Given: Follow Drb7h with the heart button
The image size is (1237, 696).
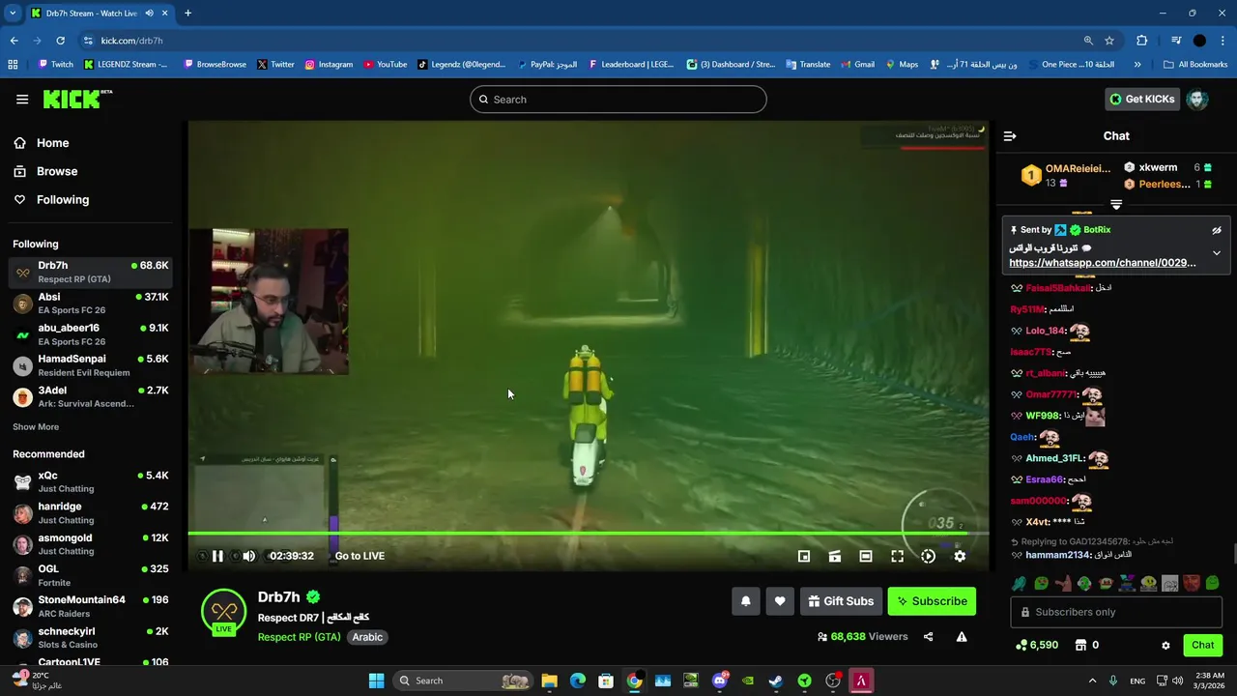Looking at the screenshot, I should (780, 601).
